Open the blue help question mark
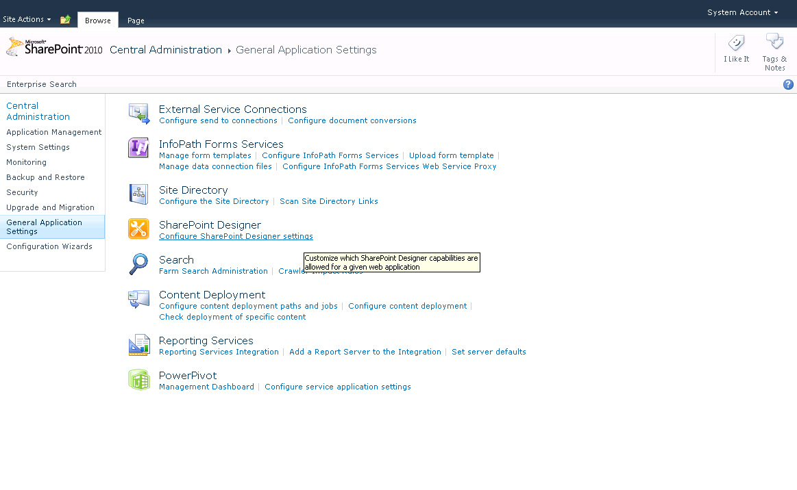Image resolution: width=797 pixels, height=490 pixels. [788, 85]
